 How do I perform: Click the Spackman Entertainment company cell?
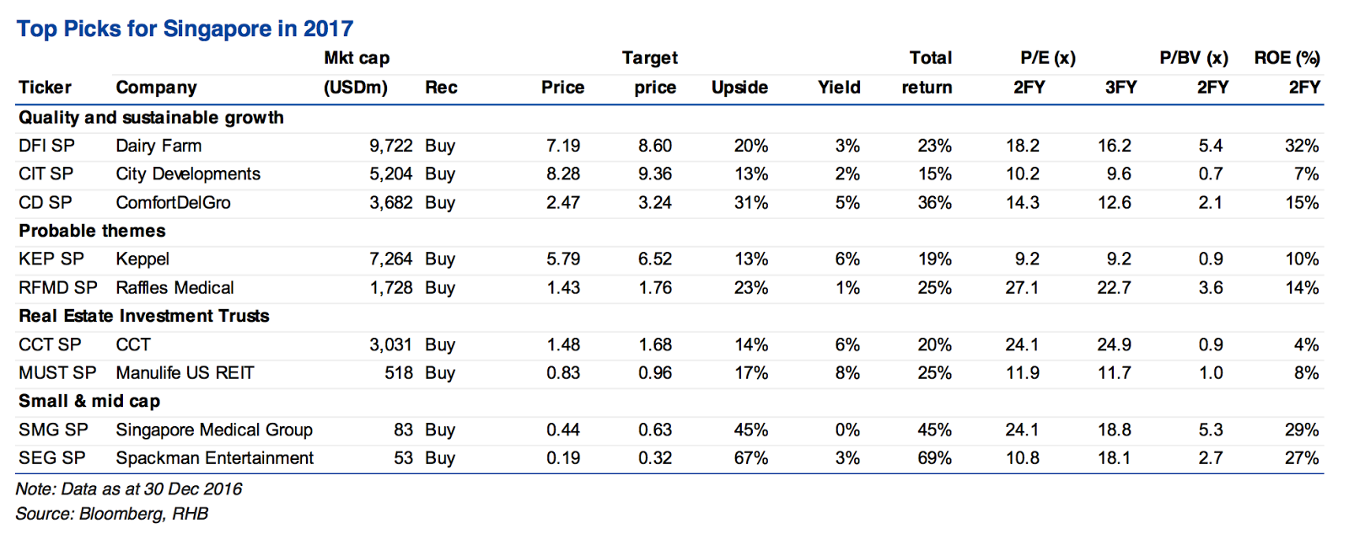tap(214, 458)
